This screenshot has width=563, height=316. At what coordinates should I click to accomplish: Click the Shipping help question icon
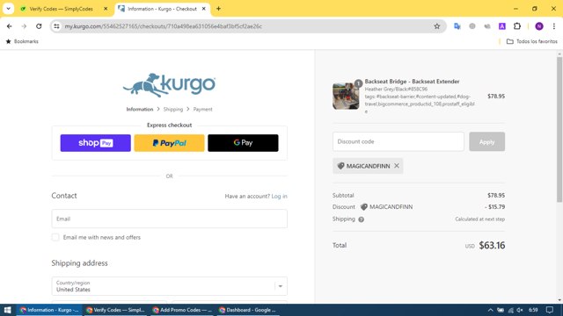tap(361, 219)
